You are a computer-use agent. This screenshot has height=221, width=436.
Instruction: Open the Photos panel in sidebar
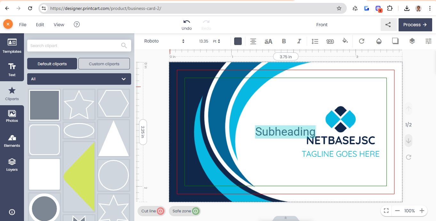pyautogui.click(x=12, y=116)
